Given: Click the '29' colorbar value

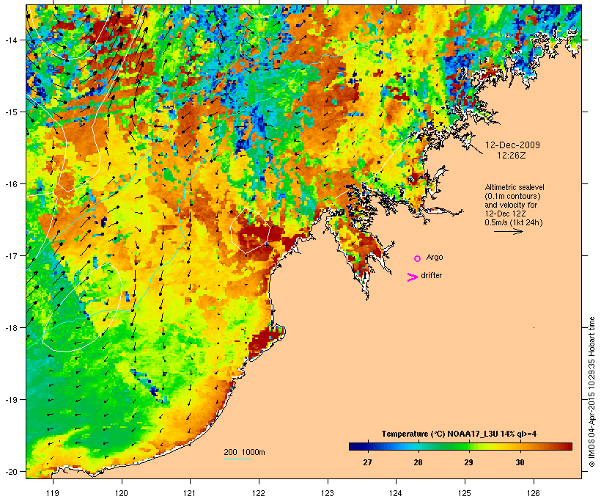Looking at the screenshot, I should click(x=469, y=462).
